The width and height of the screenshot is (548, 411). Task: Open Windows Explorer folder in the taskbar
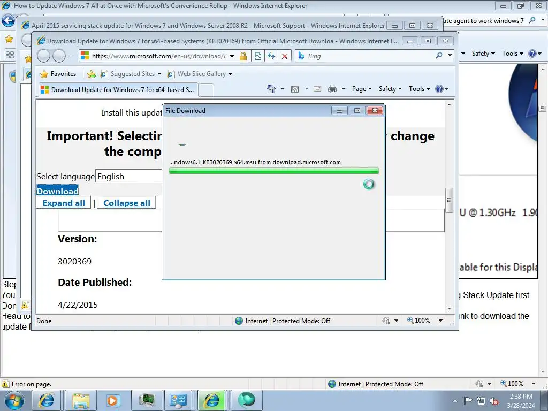[x=80, y=400]
